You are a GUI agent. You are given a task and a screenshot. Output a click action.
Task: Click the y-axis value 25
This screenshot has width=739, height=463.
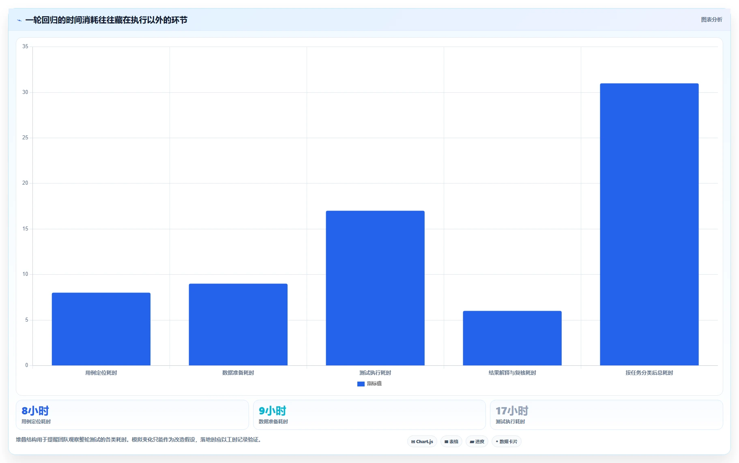[25, 138]
